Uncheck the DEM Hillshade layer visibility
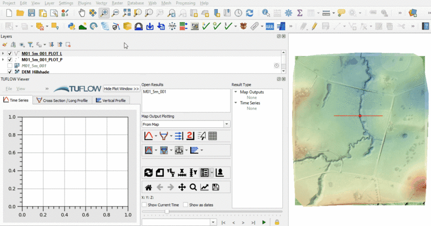The height and width of the screenshot is (226, 431). 10,71
